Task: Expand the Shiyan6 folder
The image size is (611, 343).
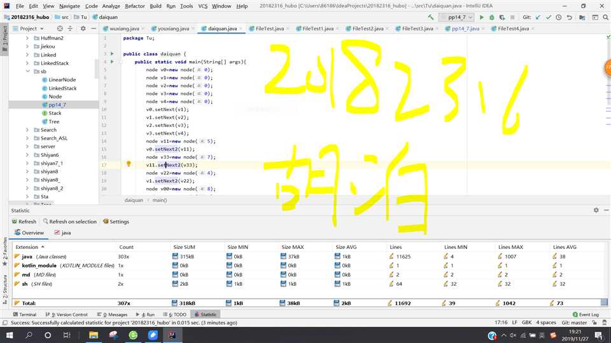Action: pos(27,155)
